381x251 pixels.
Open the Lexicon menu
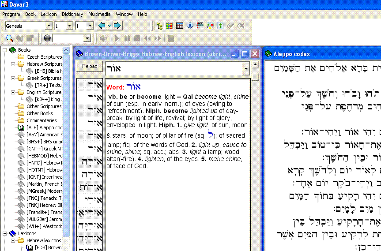(49, 14)
